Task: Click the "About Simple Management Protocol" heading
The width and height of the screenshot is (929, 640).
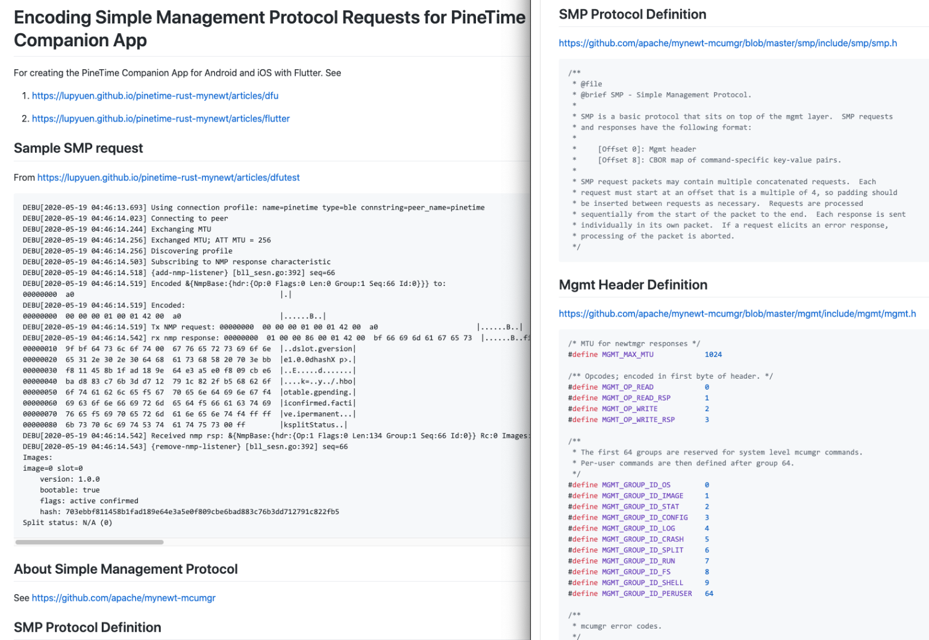Action: 125,569
